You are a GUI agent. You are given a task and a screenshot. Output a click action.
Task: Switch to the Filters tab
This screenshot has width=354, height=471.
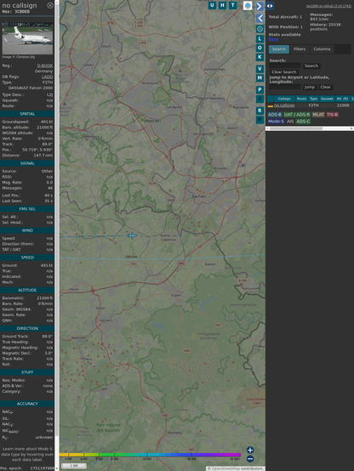[300, 49]
